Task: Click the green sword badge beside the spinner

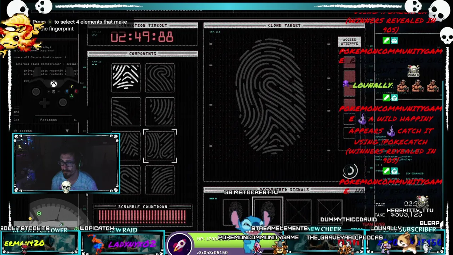Action: (x=386, y=171)
